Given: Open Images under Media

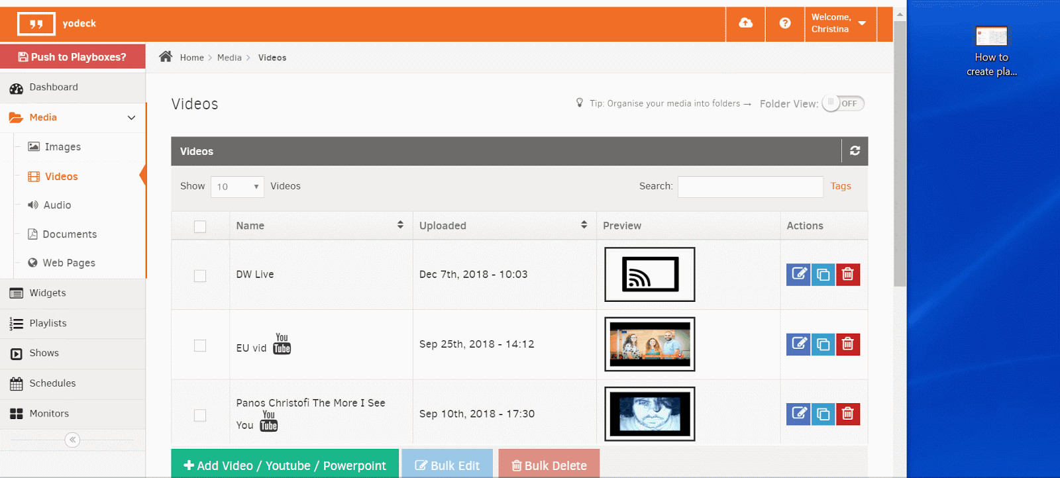Looking at the screenshot, I should (63, 147).
